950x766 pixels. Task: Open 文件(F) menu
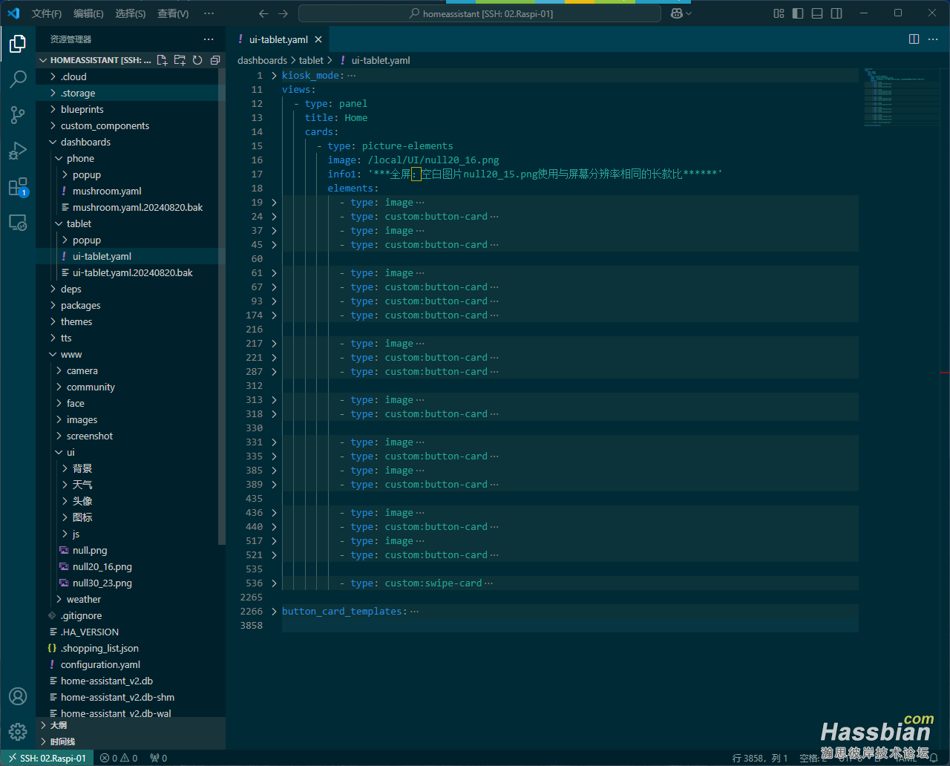pyautogui.click(x=47, y=13)
